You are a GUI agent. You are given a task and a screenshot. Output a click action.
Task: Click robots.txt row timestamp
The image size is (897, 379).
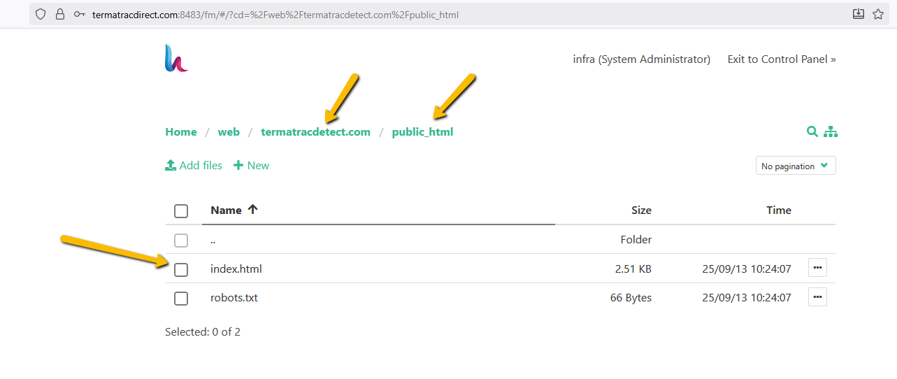747,298
